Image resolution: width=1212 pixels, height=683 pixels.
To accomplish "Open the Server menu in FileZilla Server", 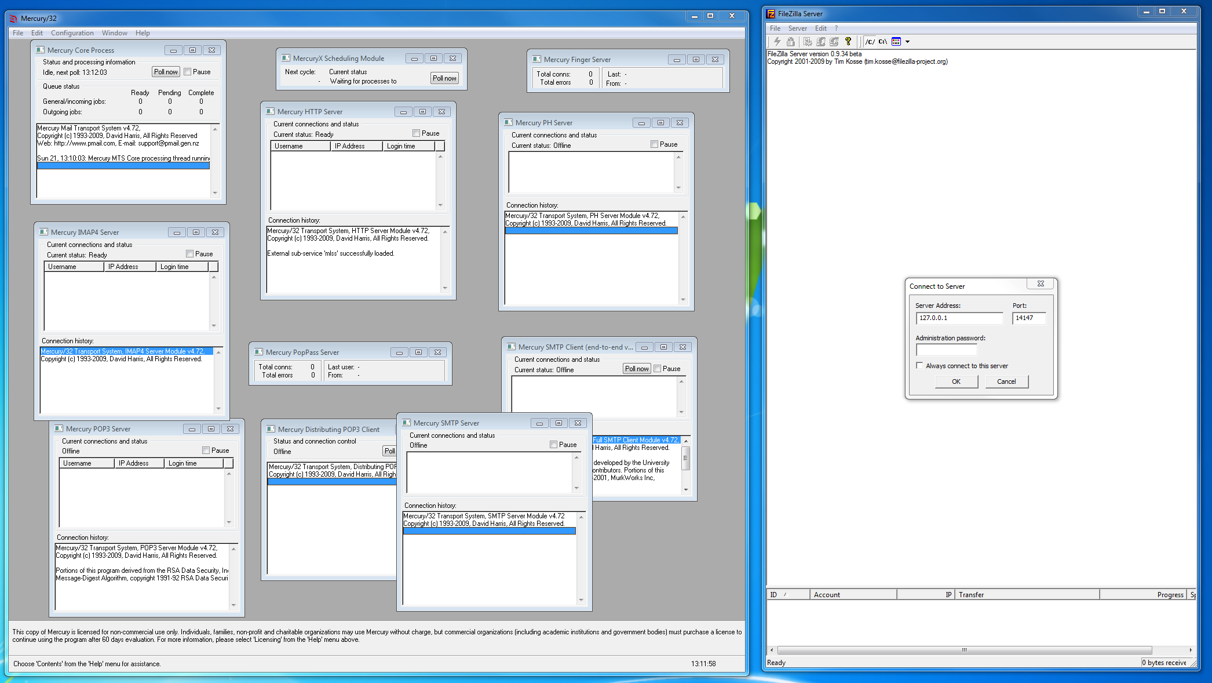I will coord(797,28).
